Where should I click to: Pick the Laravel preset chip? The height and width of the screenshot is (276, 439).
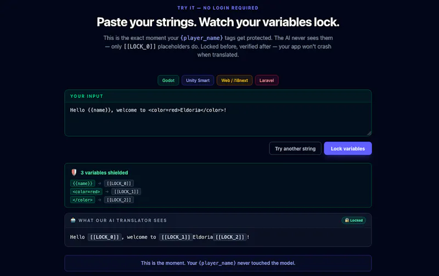267,80
